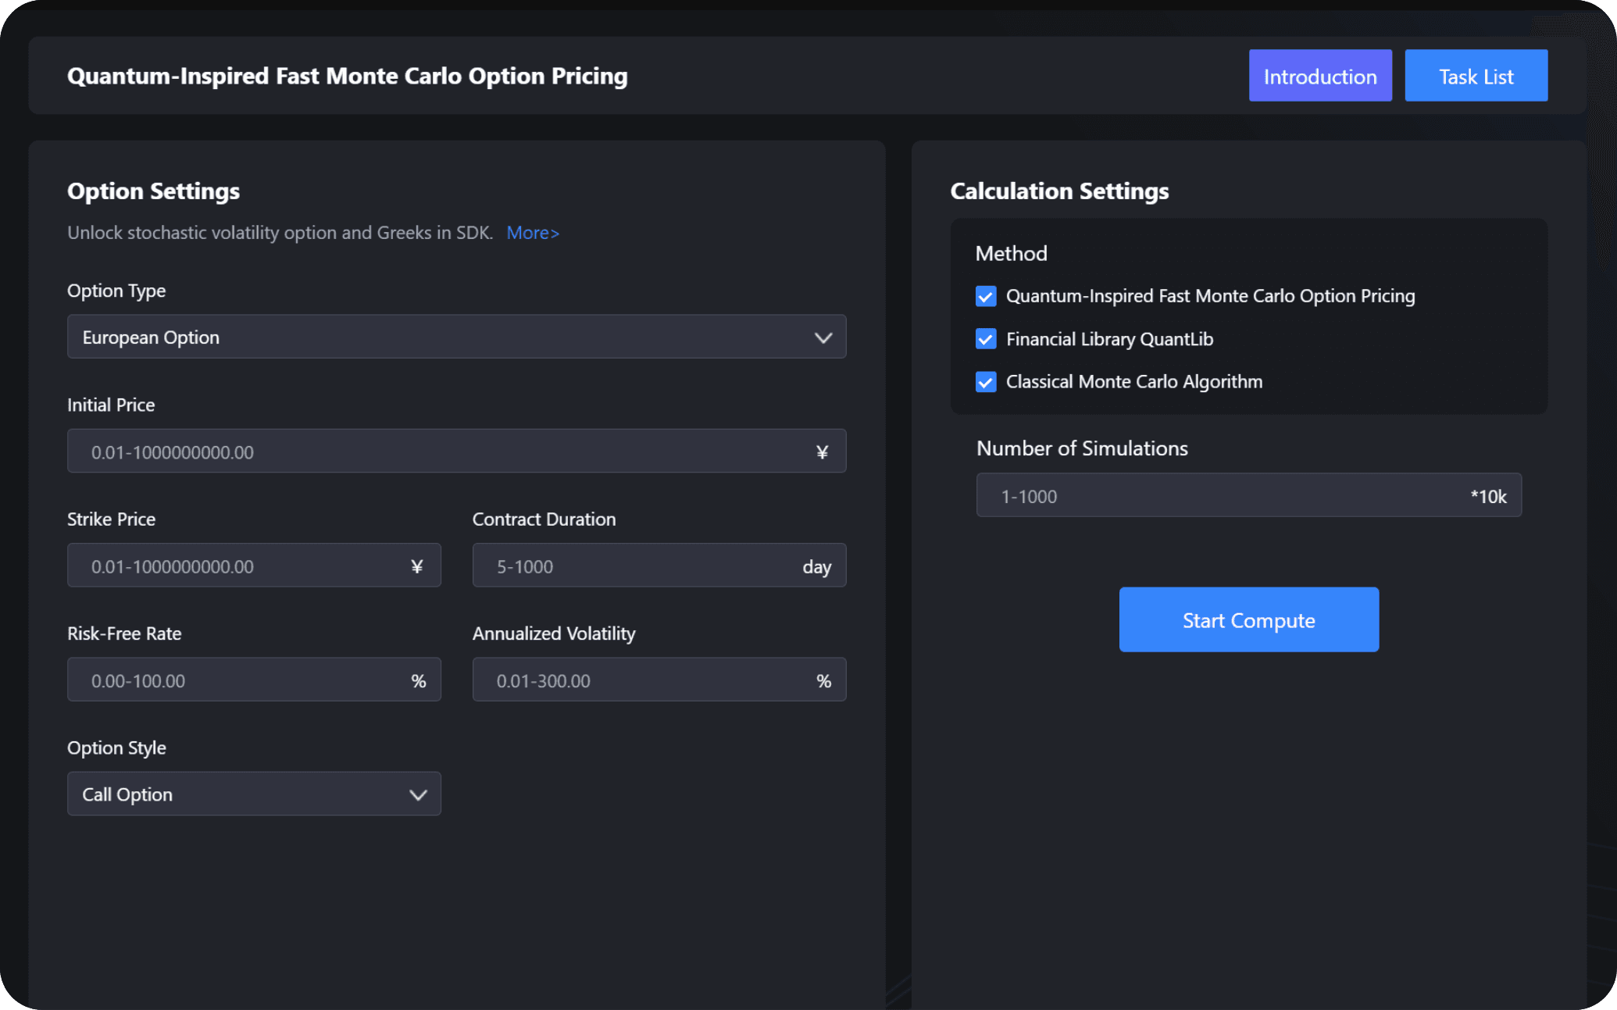
Task: Click 'Unlock stochastic volatility option and Greeks in SDK.' text
Action: (x=280, y=233)
